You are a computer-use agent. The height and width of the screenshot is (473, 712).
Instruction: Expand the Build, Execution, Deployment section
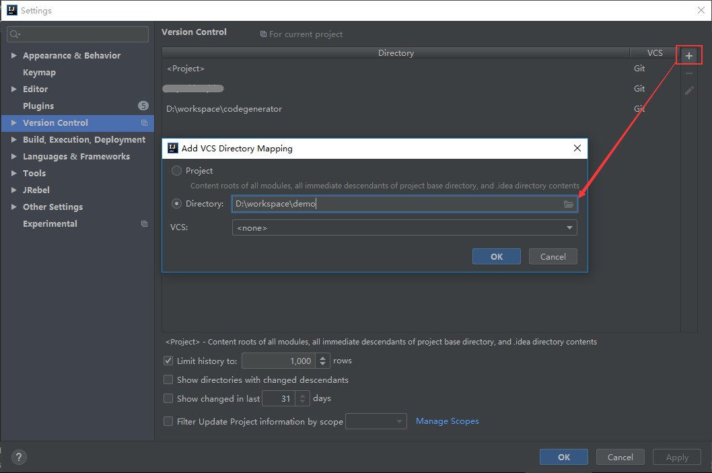[15, 139]
